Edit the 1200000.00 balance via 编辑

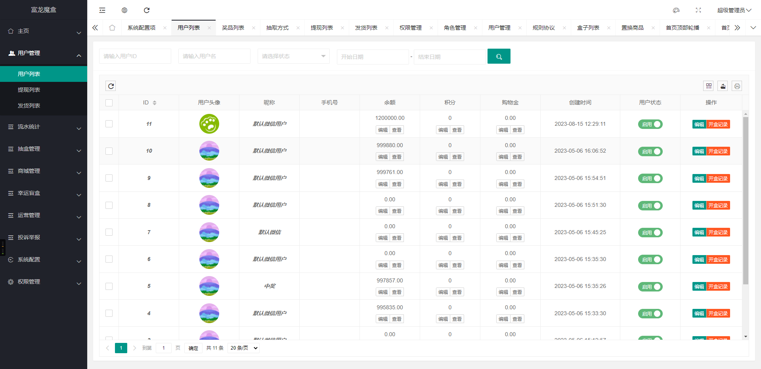click(383, 130)
